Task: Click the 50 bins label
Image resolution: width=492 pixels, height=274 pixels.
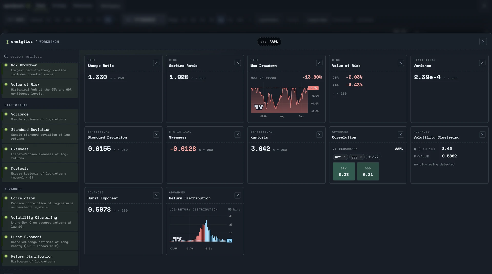Action: (x=234, y=210)
